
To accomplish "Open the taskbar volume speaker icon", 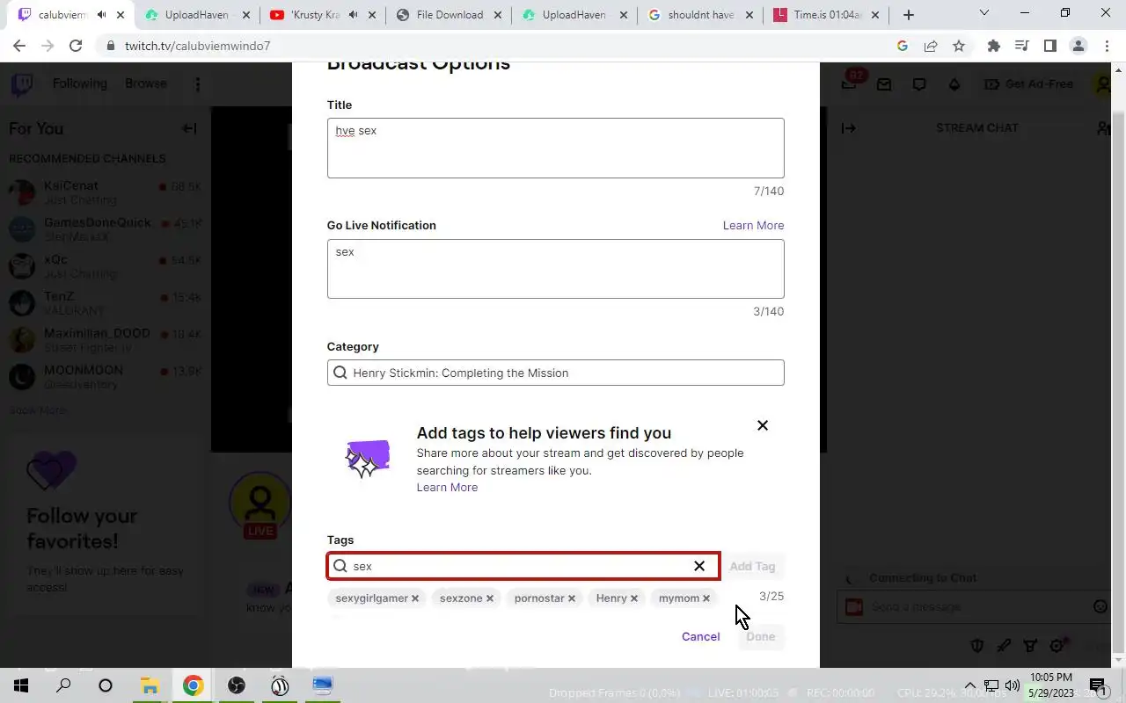I will (x=1012, y=685).
